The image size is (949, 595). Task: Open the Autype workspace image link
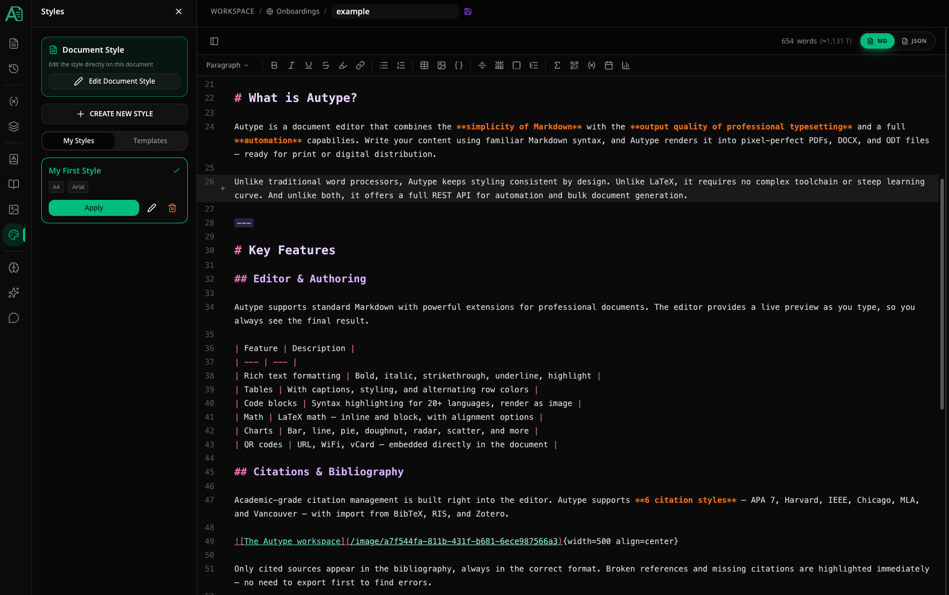(x=399, y=541)
